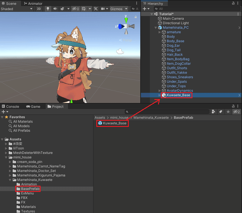Switch to the Game tab
242x213 pixels.
pyautogui.click(x=33, y=106)
